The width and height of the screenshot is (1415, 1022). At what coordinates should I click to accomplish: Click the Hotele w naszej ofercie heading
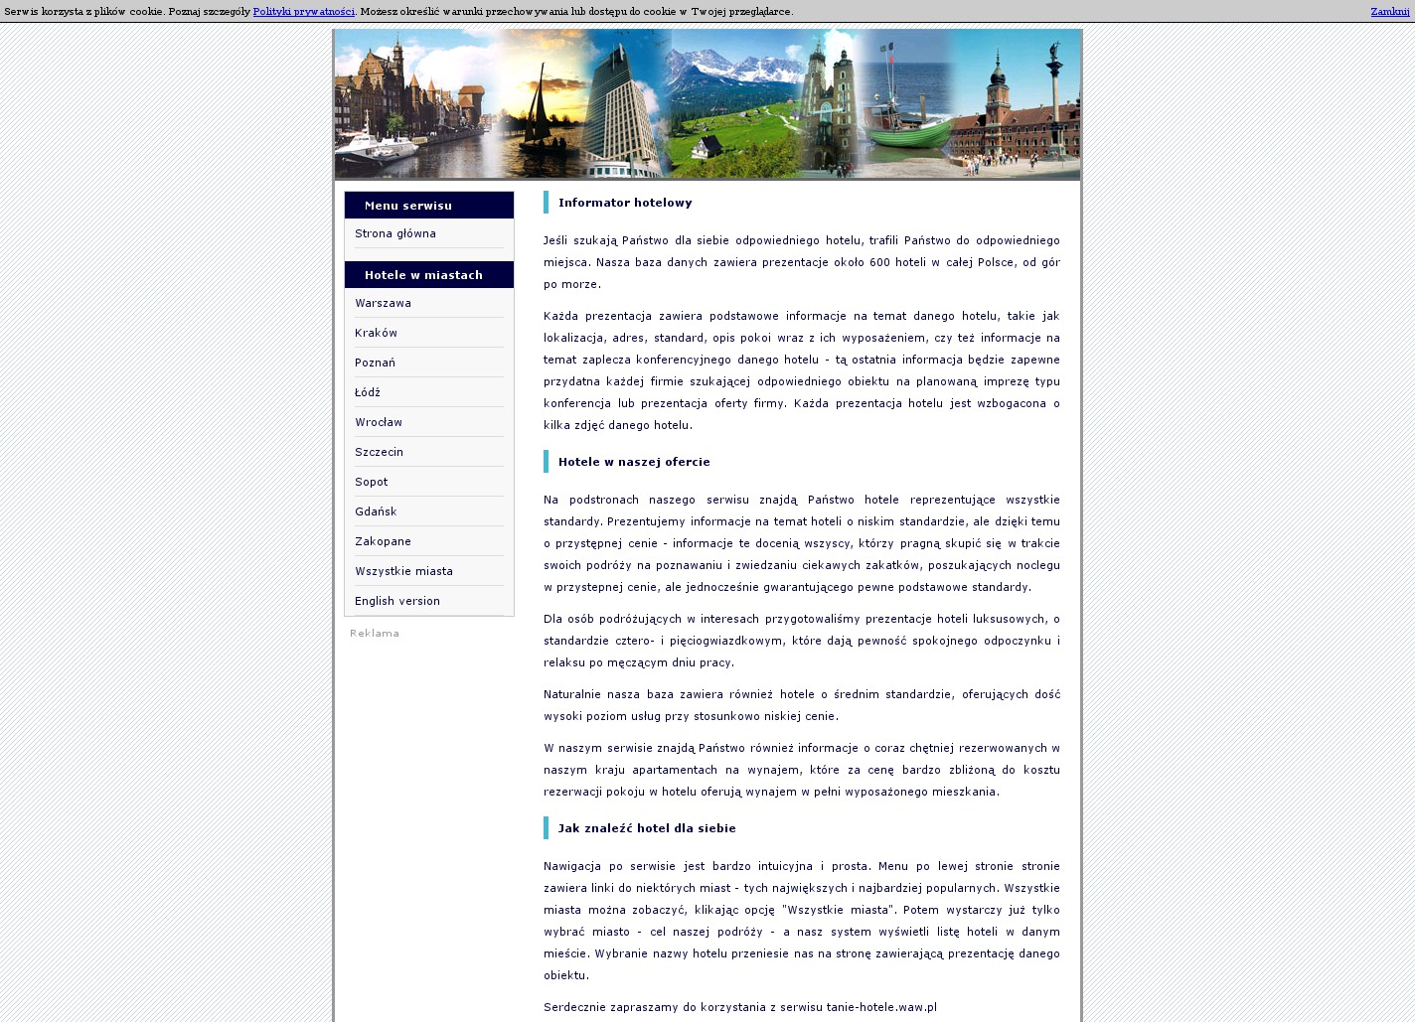click(634, 462)
